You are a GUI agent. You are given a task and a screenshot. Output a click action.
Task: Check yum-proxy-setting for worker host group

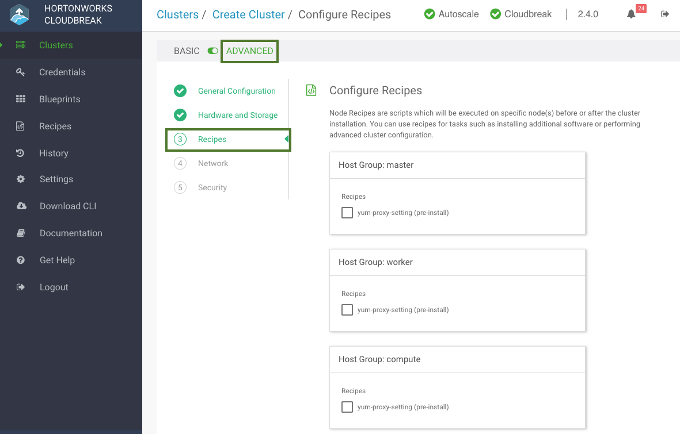click(x=347, y=310)
